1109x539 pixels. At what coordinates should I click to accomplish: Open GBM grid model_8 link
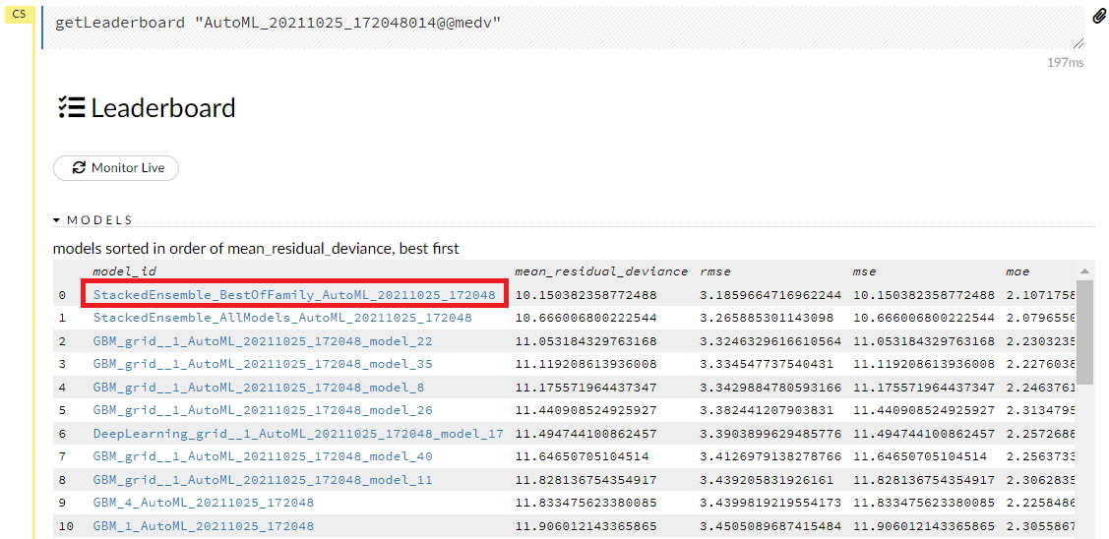(259, 388)
